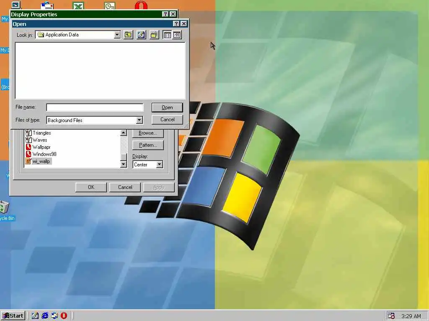The height and width of the screenshot is (321, 429).
Task: Launch Outlook Express from Quick Launch
Action: (54, 316)
